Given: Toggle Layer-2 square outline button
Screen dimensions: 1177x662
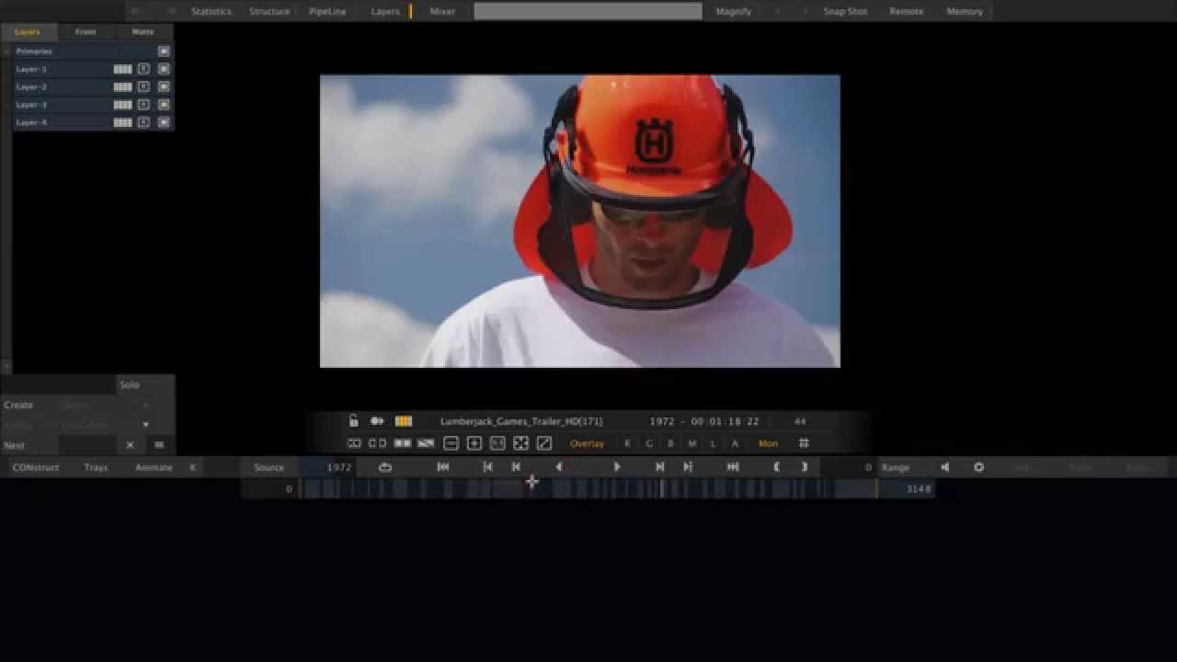Looking at the screenshot, I should (143, 86).
